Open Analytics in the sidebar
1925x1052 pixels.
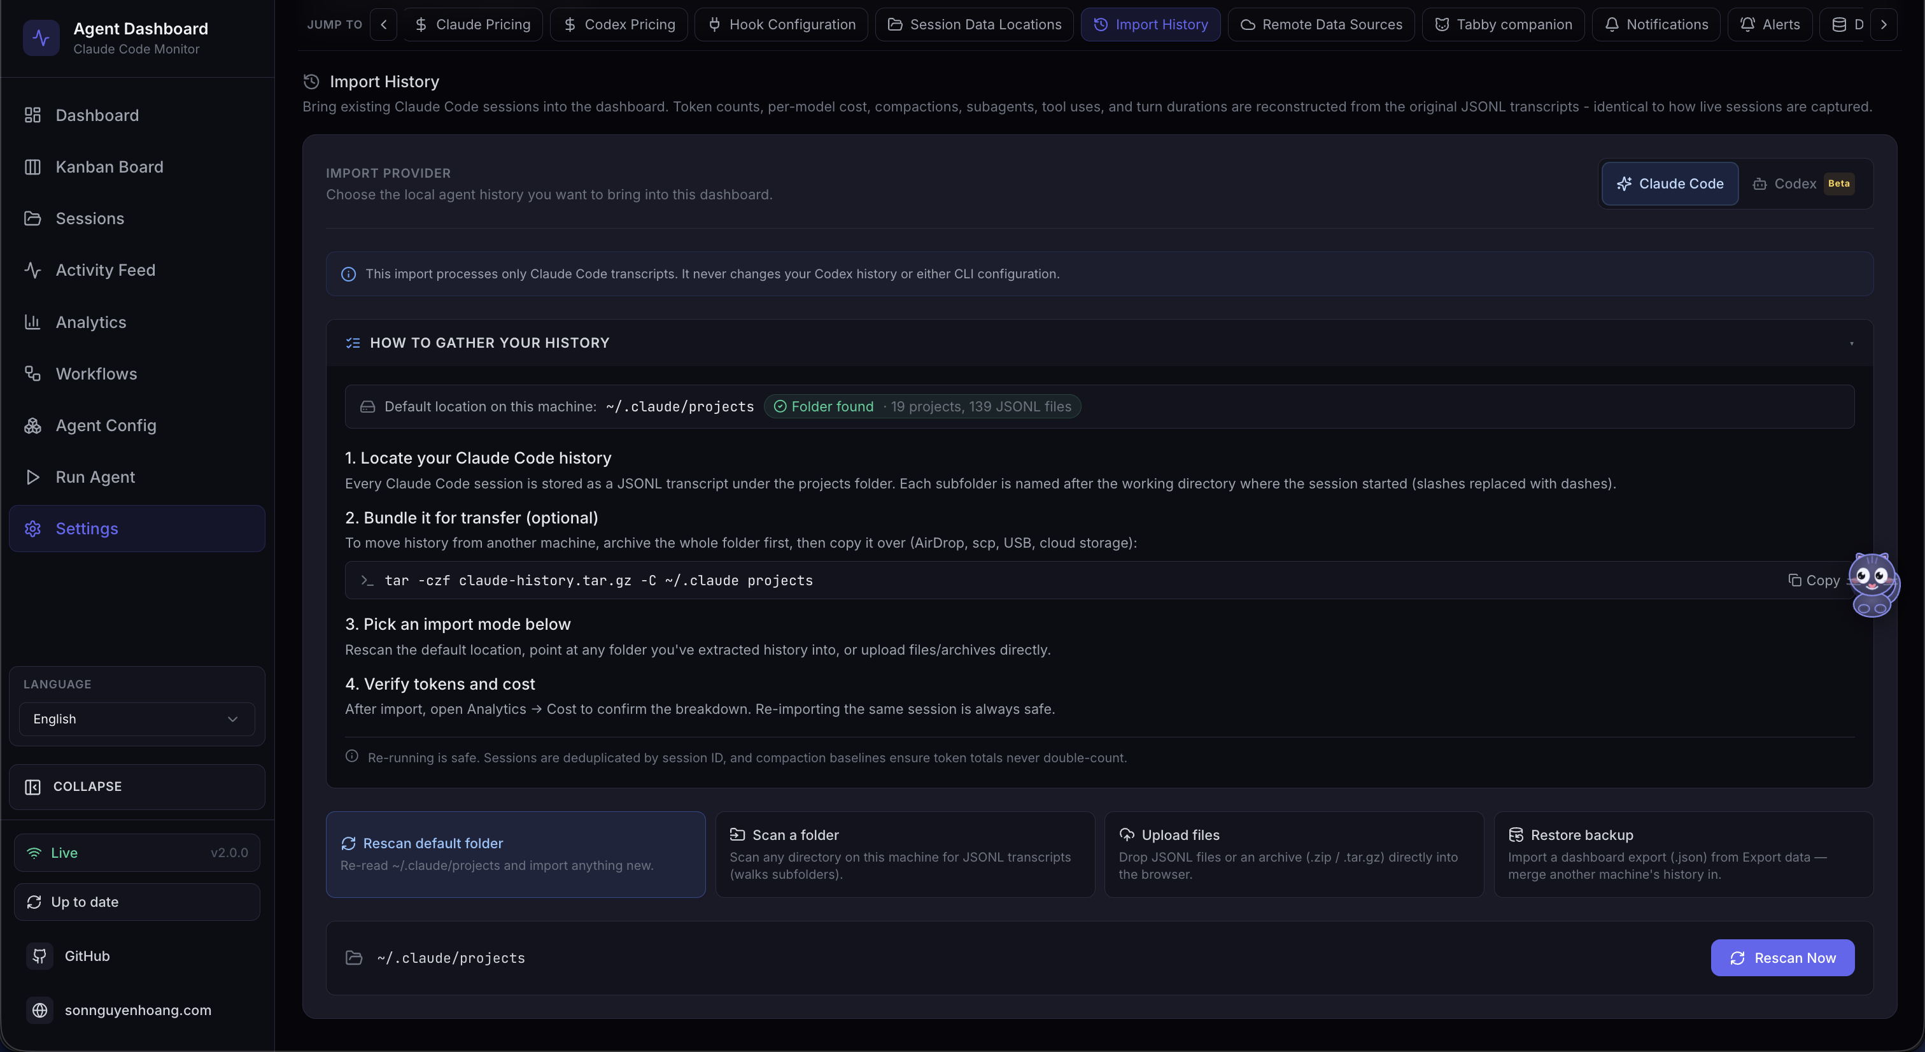pos(137,322)
